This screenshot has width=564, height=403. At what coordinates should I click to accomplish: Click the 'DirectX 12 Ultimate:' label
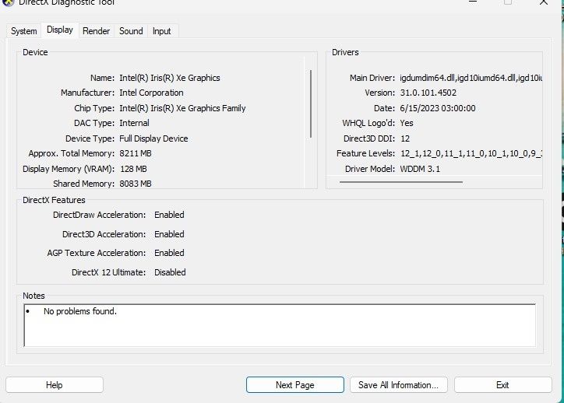(x=108, y=272)
